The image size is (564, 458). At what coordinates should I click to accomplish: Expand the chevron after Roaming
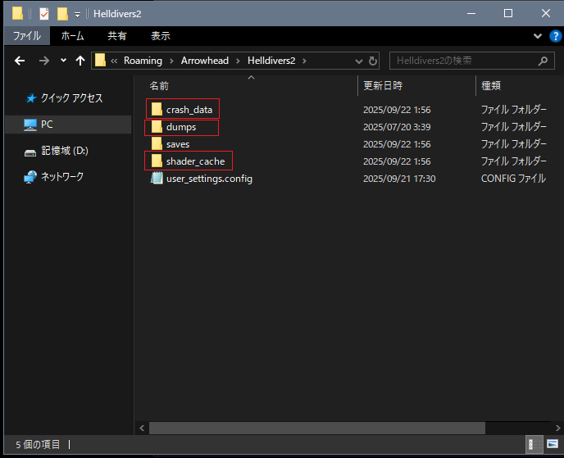[x=171, y=61]
